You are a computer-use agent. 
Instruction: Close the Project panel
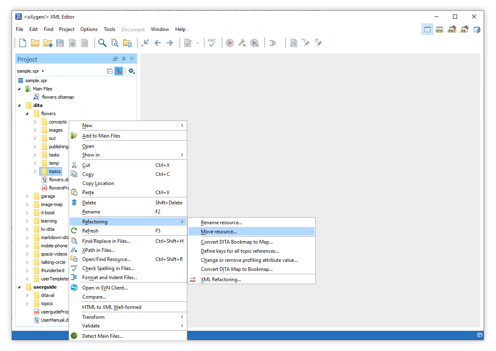132,59
